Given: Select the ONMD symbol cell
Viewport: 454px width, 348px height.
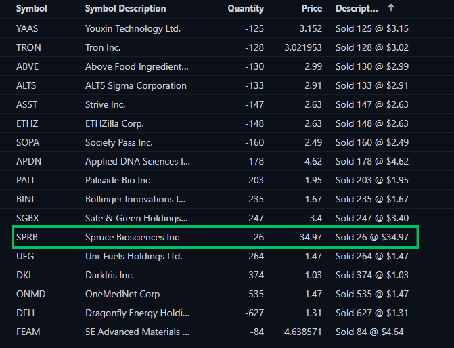Looking at the screenshot, I should tap(30, 294).
